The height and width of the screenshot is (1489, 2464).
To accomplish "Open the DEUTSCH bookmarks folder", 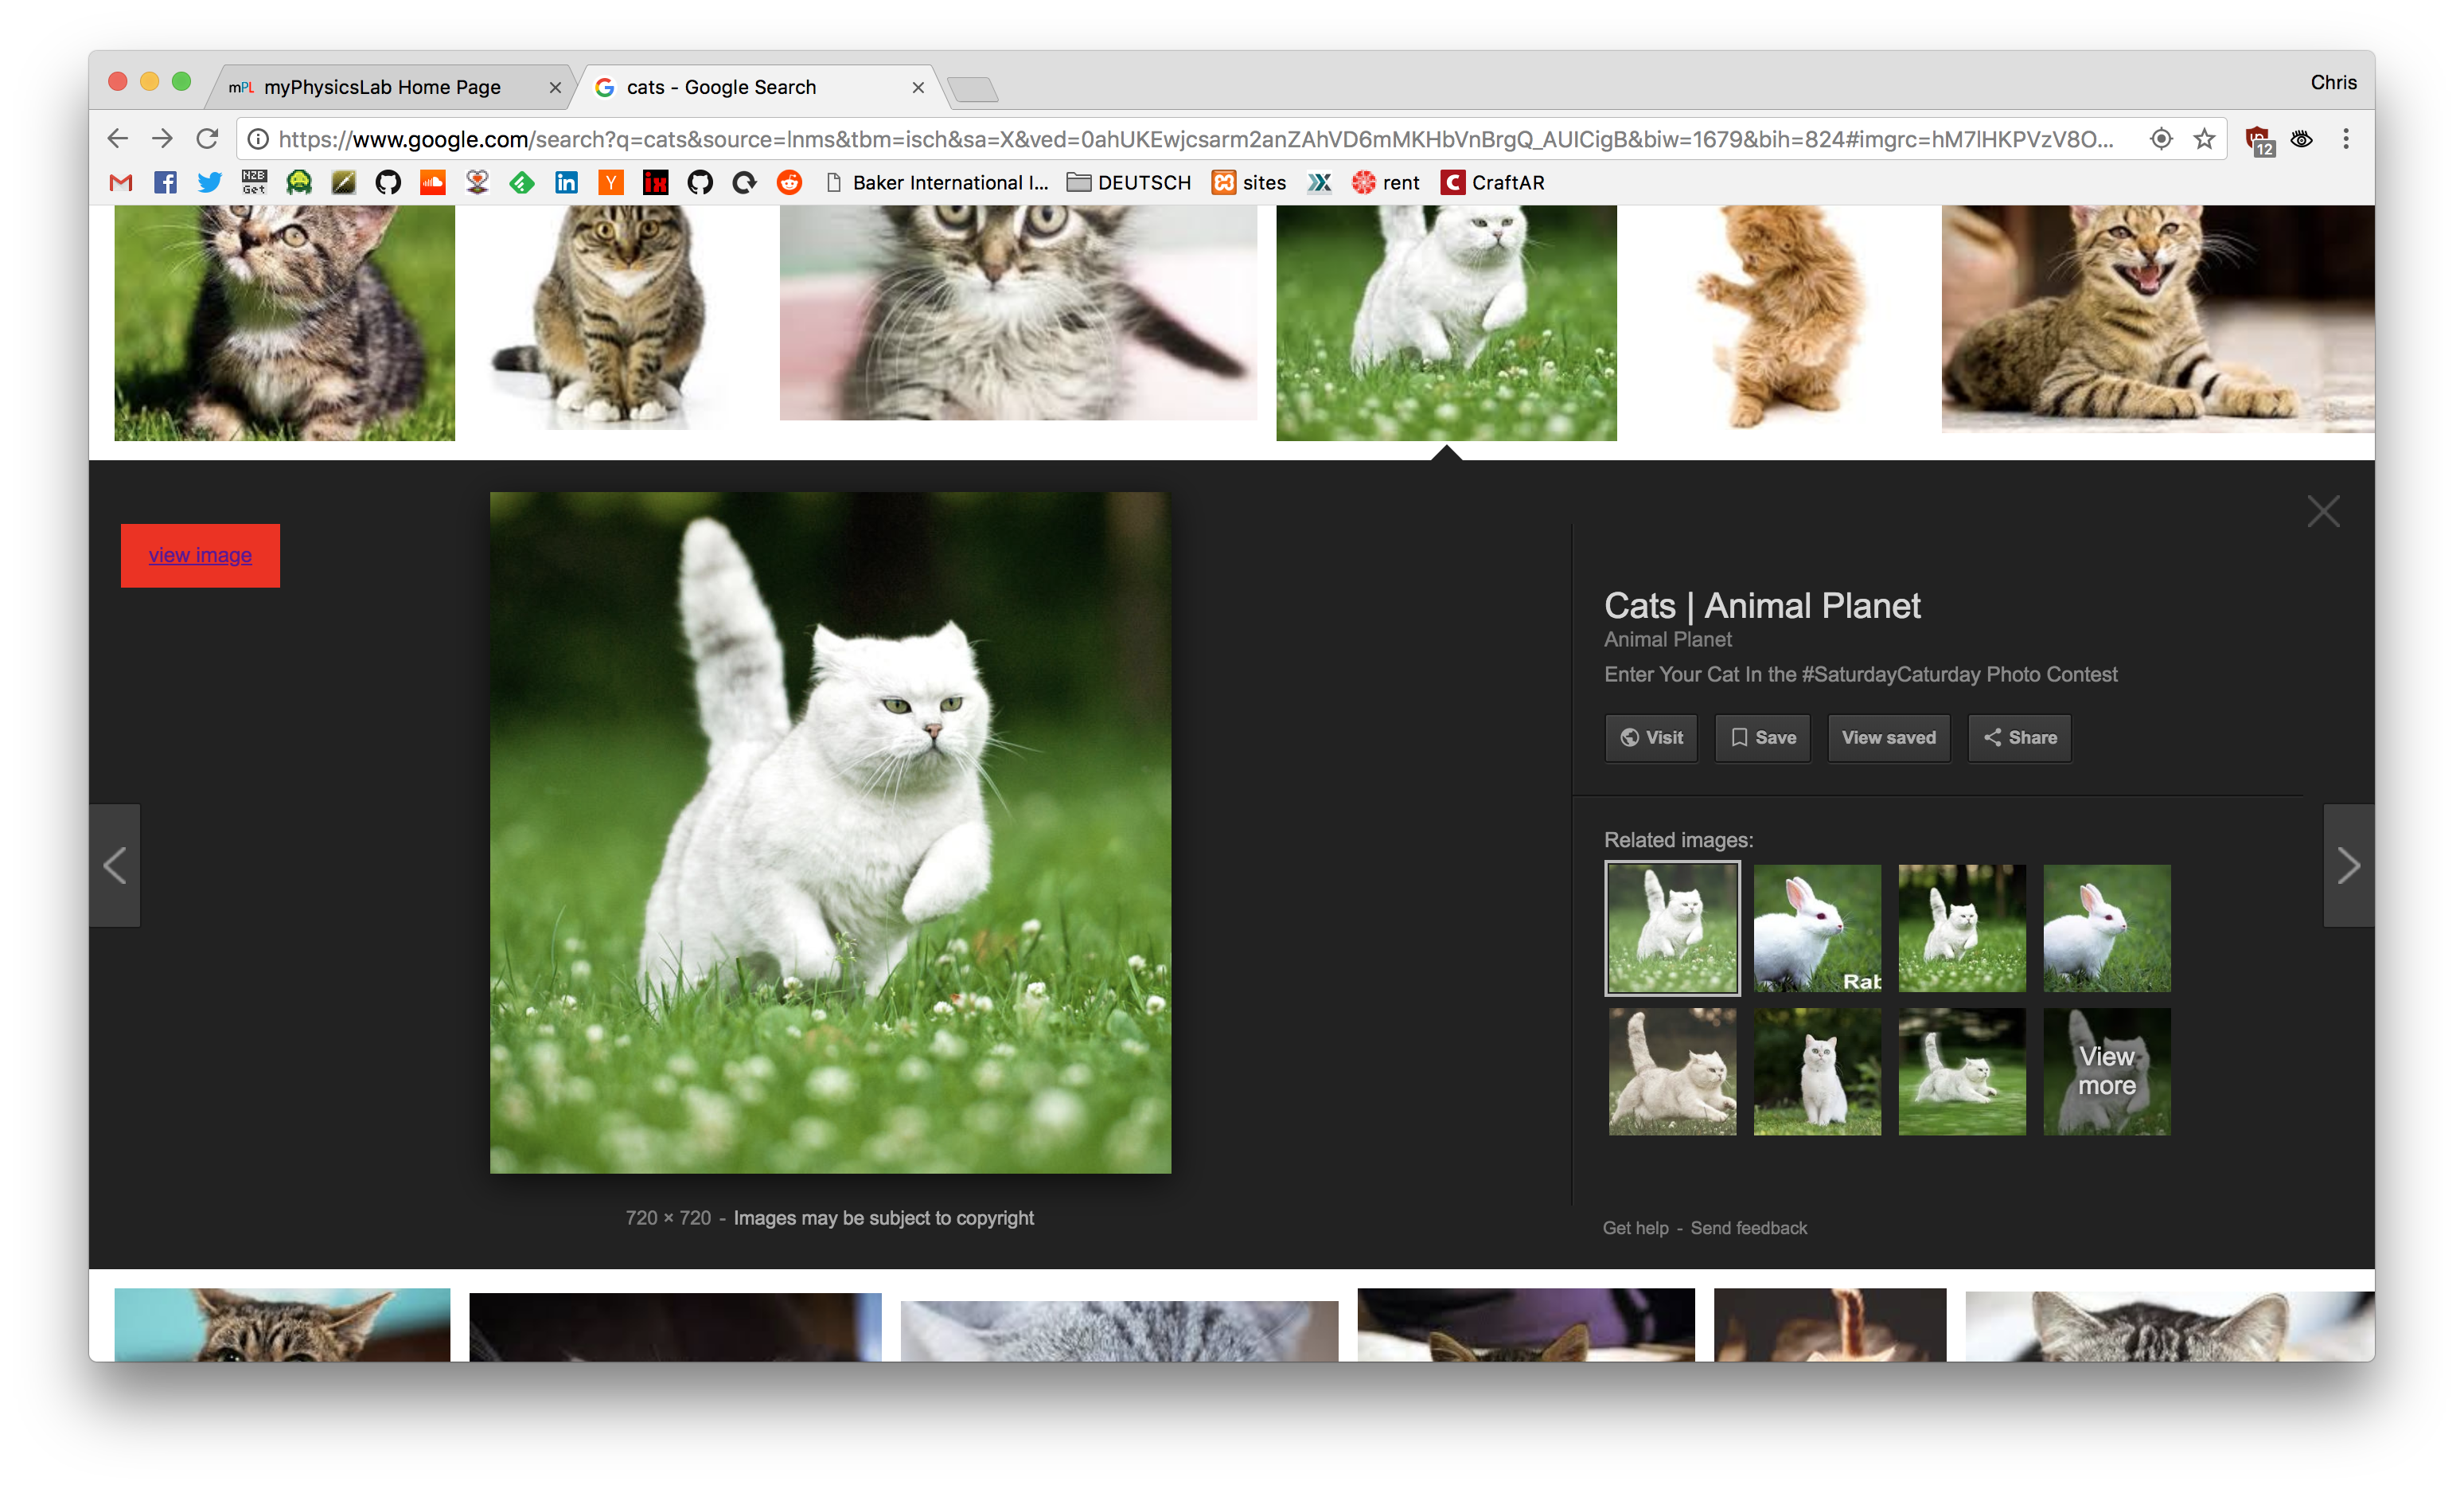I will [1129, 183].
